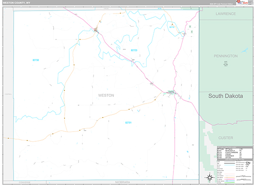Click the WESTON county name label
255x185 pixels.
coord(106,95)
